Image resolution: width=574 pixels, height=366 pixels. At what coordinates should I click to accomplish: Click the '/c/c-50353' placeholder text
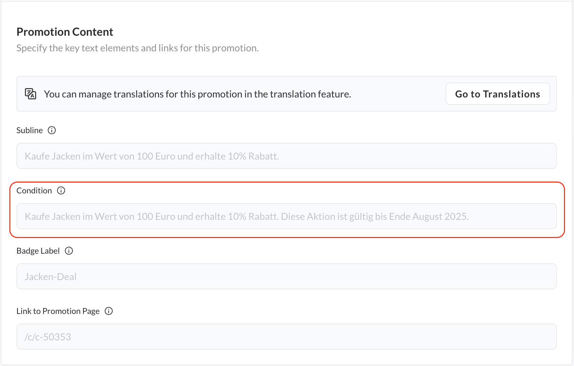tap(48, 337)
